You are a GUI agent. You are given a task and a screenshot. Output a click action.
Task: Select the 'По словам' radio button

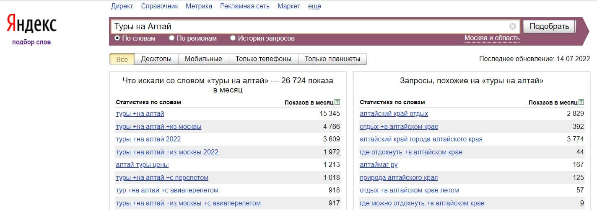pyautogui.click(x=117, y=38)
